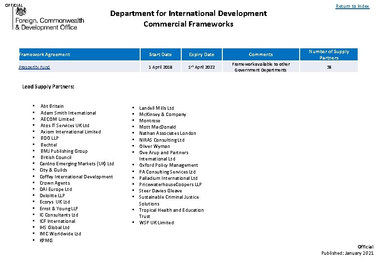Select the Comments column header

click(x=261, y=54)
